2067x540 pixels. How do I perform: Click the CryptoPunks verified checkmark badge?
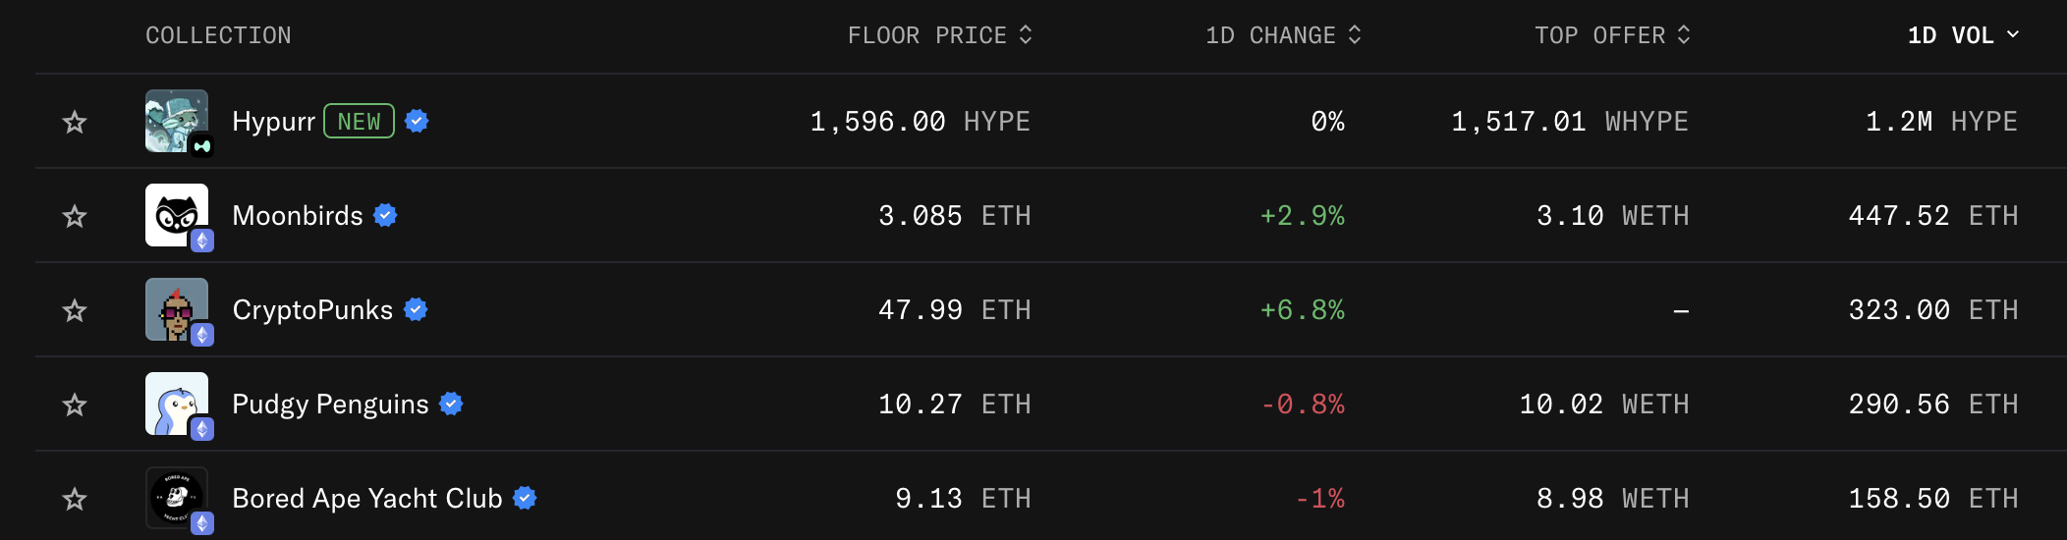(416, 309)
